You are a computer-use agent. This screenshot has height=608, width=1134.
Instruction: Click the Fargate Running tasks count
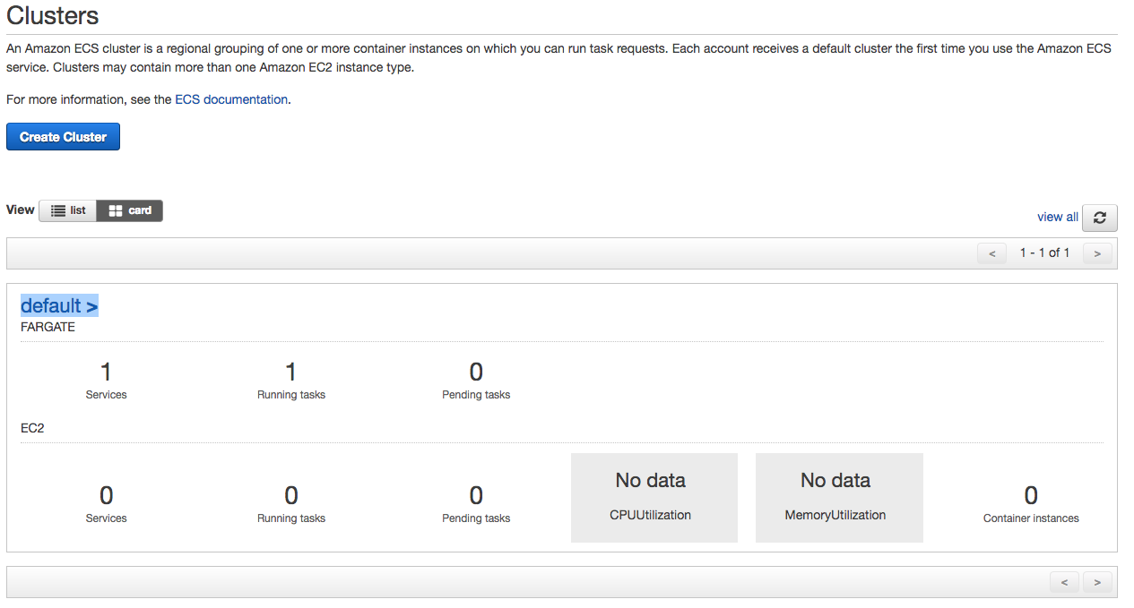pos(290,372)
